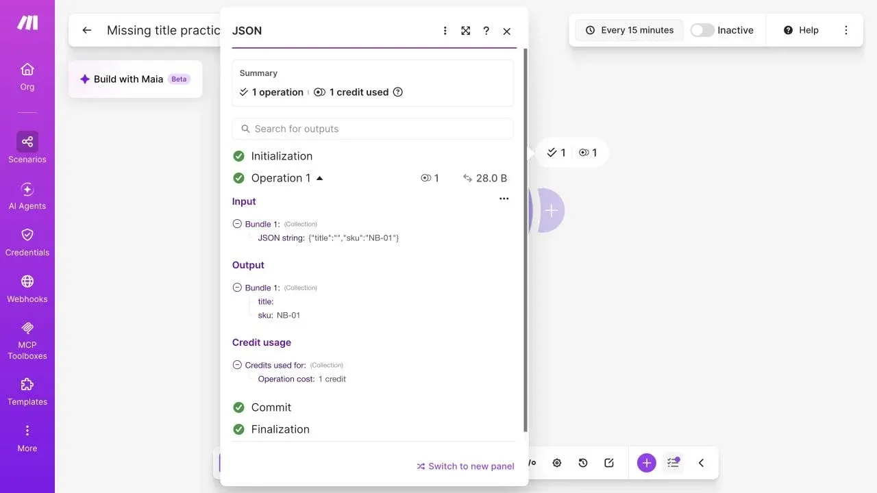Collapse Output Bundle 1 collection
Viewport: 877px width, 493px height.
coord(237,288)
